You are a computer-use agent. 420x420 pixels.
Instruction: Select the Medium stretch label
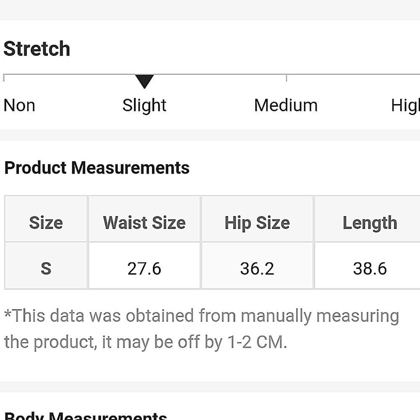click(x=286, y=105)
